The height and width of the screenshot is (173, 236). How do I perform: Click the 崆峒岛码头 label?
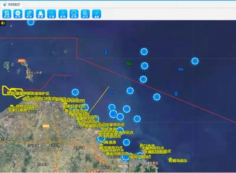coord(178,161)
